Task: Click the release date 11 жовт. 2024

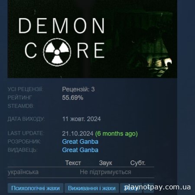Action: tap(81, 119)
